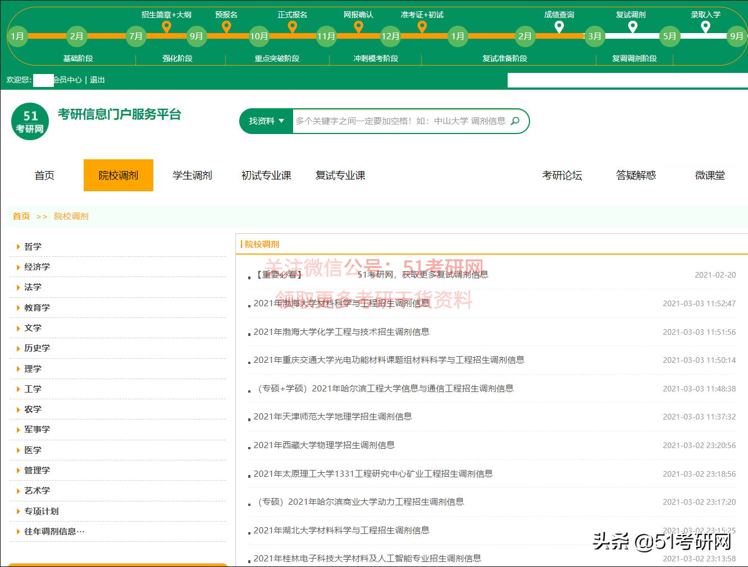Open the 考研论坛 navigation item
748x567 pixels.
point(562,175)
